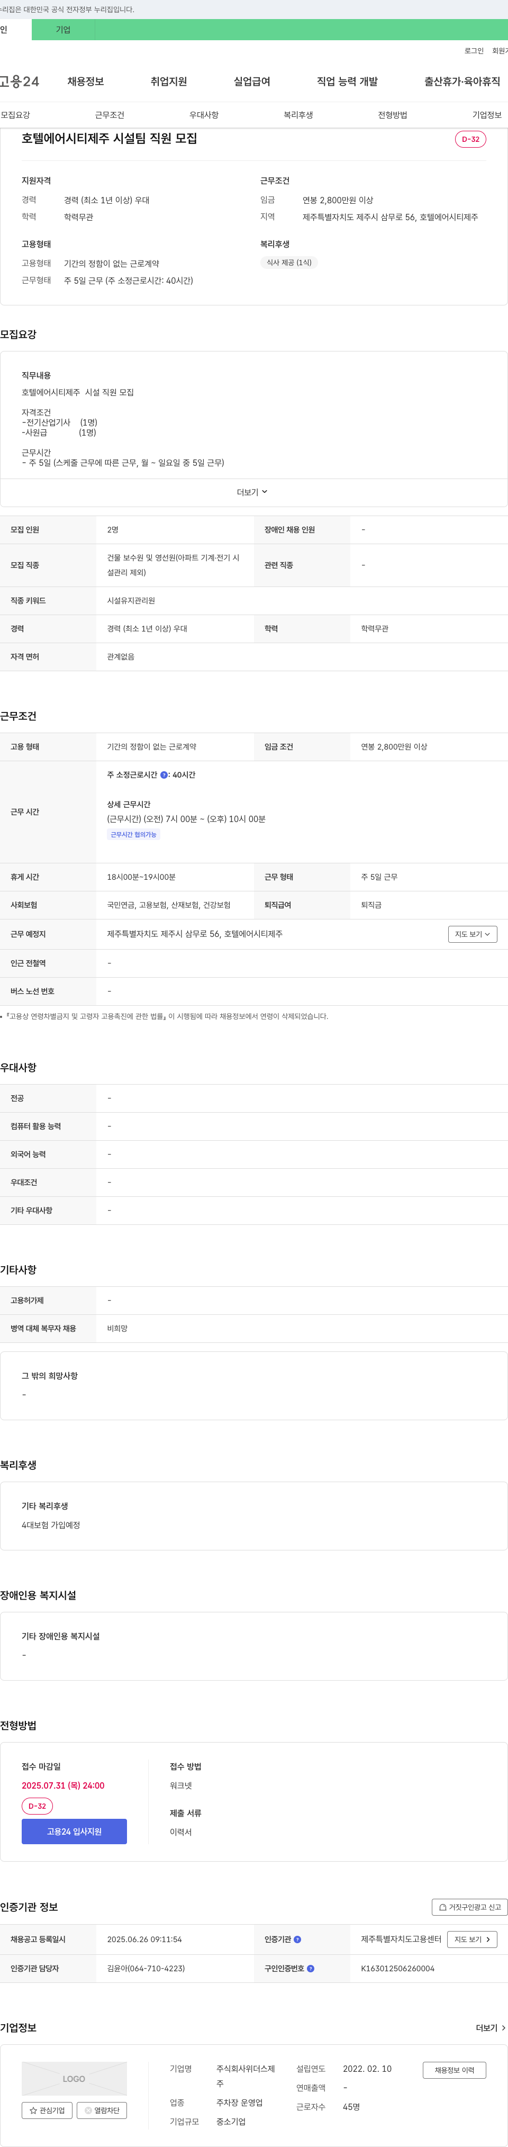Screen dimensions: 508x2147
Task: Open the 실업급여 menu
Action: coord(251,82)
